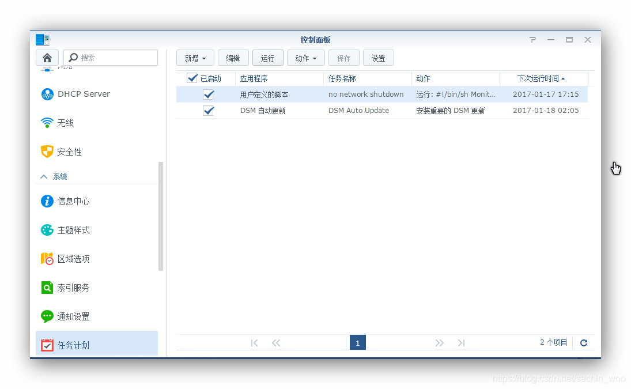Open the 安全性 shield icon
The height and width of the screenshot is (389, 631).
tap(47, 152)
